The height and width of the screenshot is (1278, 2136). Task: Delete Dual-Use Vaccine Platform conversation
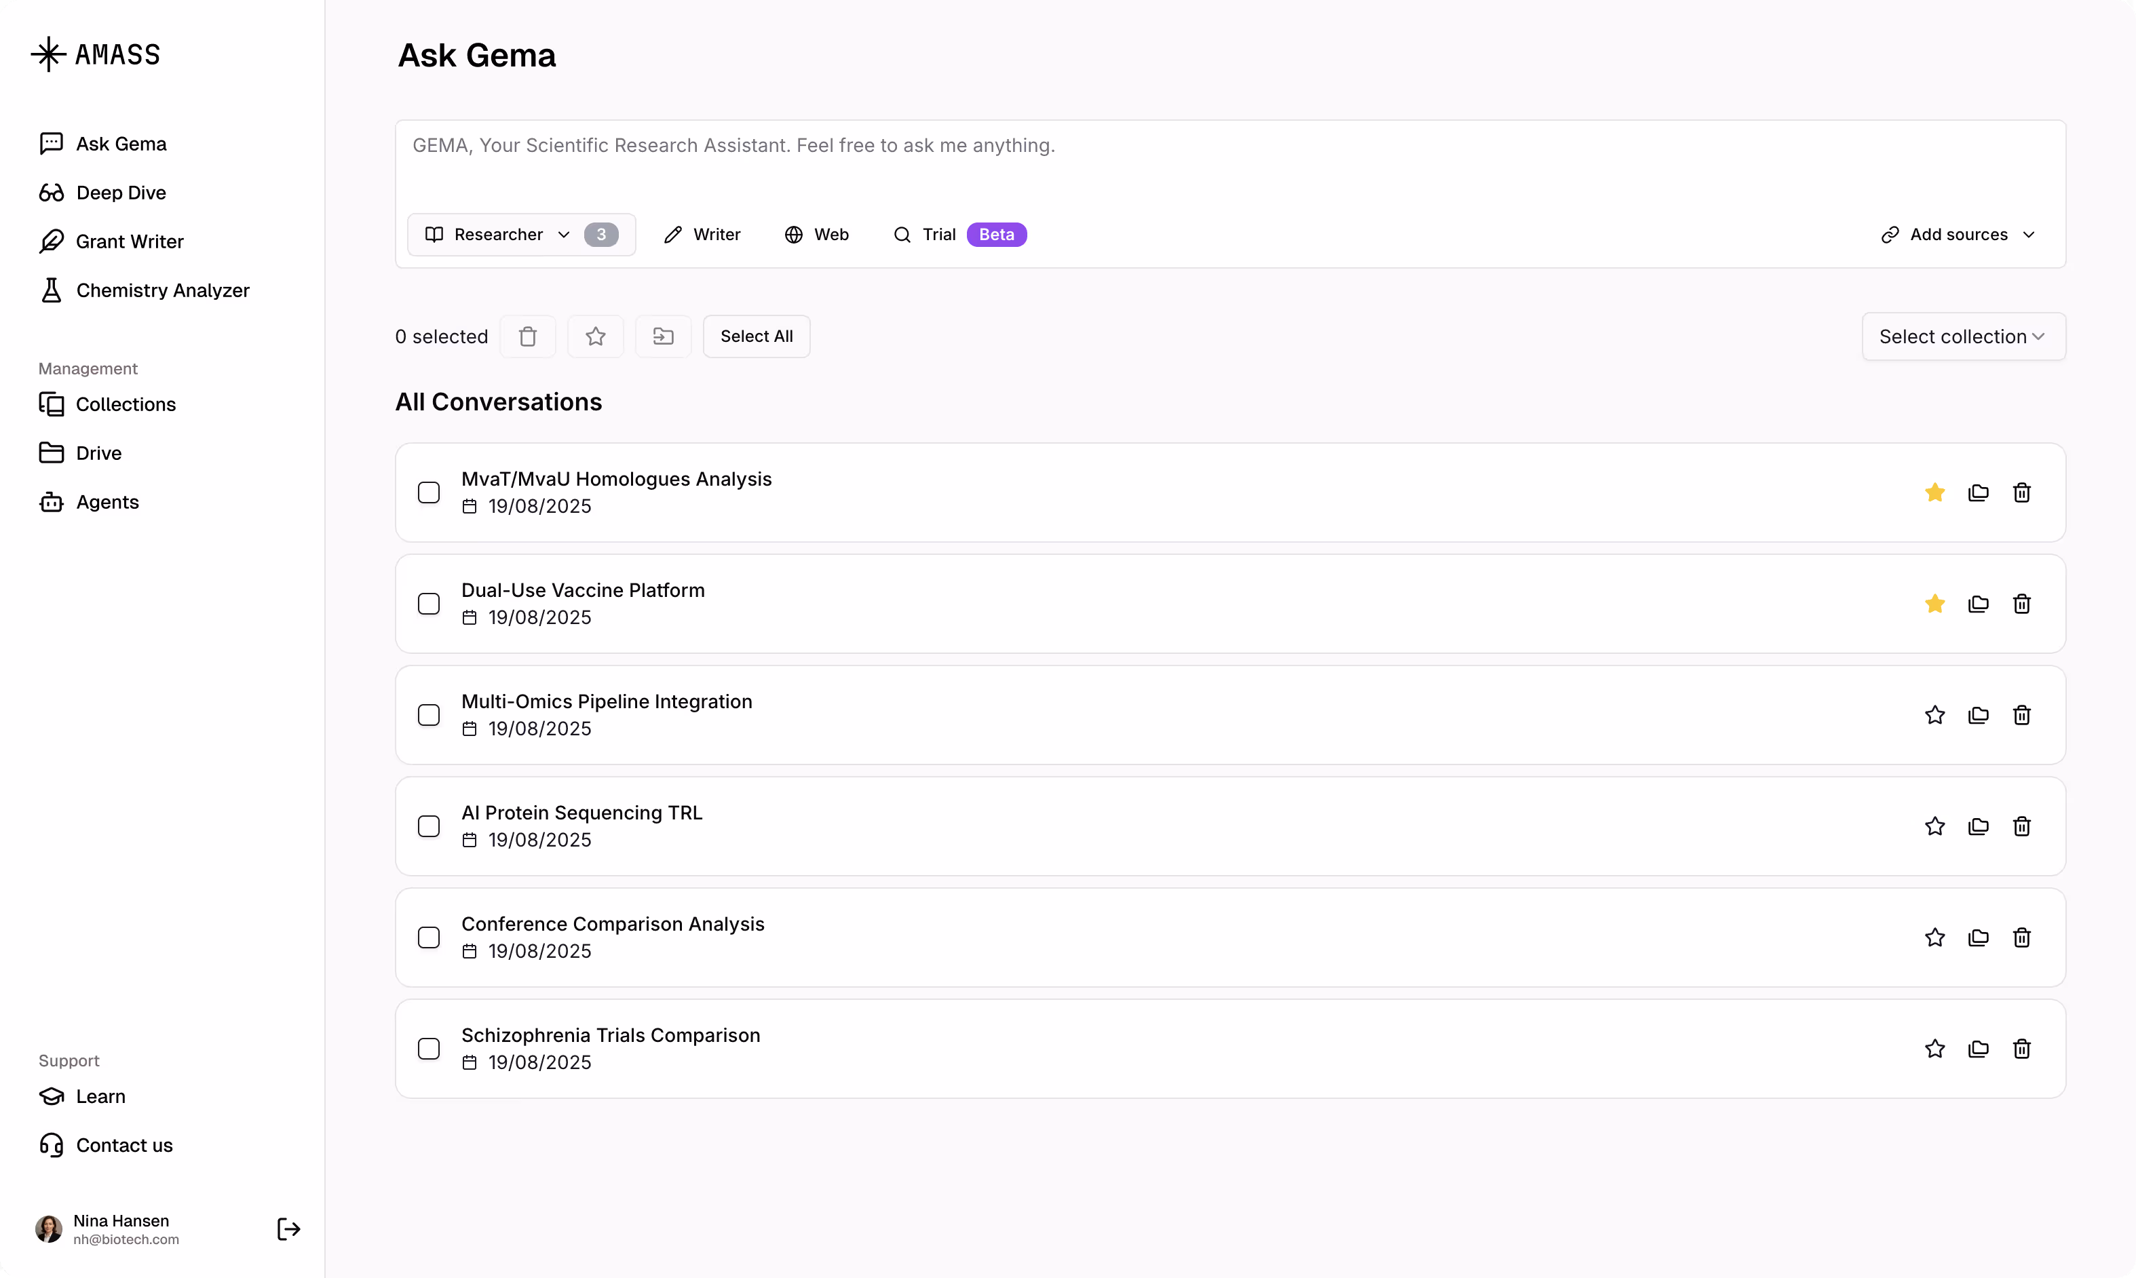click(x=2021, y=604)
